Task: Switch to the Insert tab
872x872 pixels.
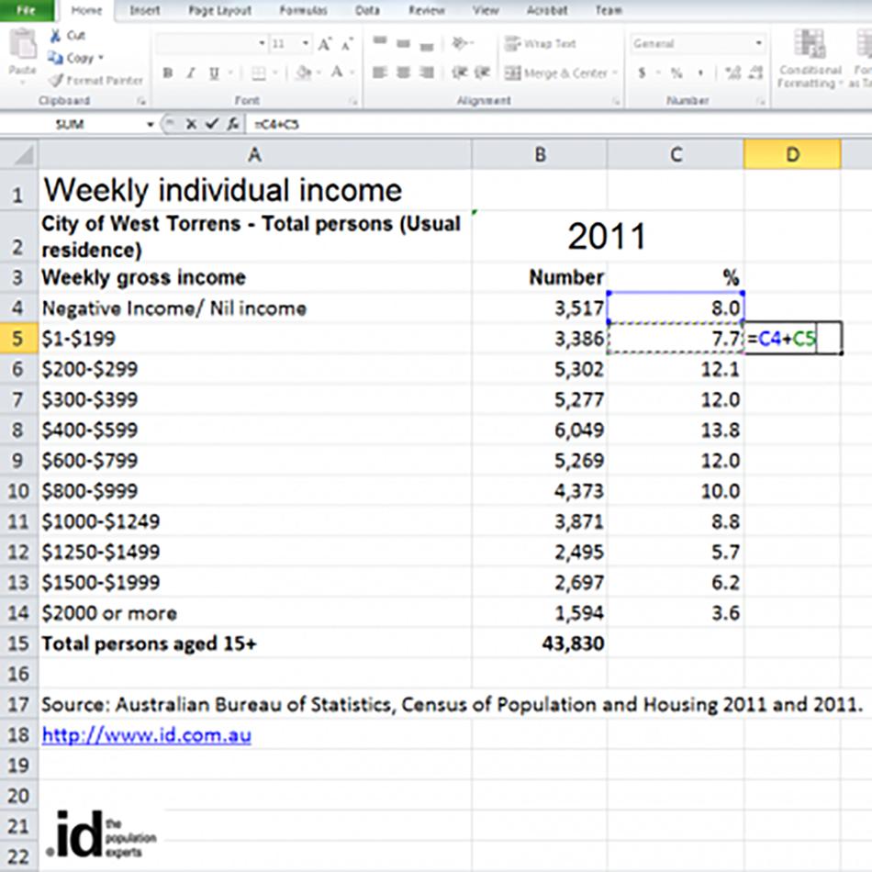Action: click(145, 11)
